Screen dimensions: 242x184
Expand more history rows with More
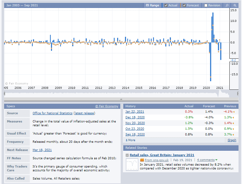point(131,140)
